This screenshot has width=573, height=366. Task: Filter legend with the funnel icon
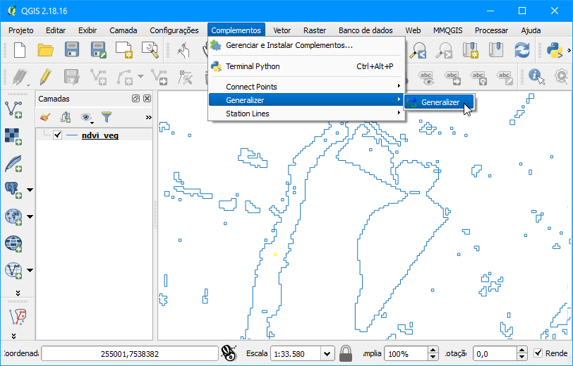coord(107,117)
